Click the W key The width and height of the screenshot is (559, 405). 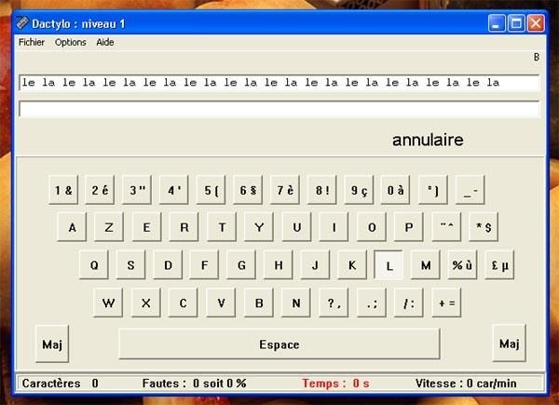coord(108,303)
